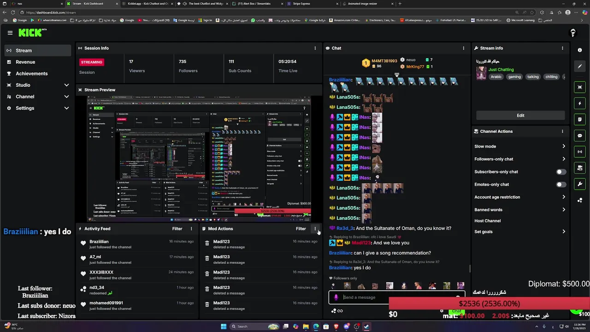Toggle the lightning bolt activity widget icon
Viewport: 590px width, 332px height.
(x=580, y=103)
